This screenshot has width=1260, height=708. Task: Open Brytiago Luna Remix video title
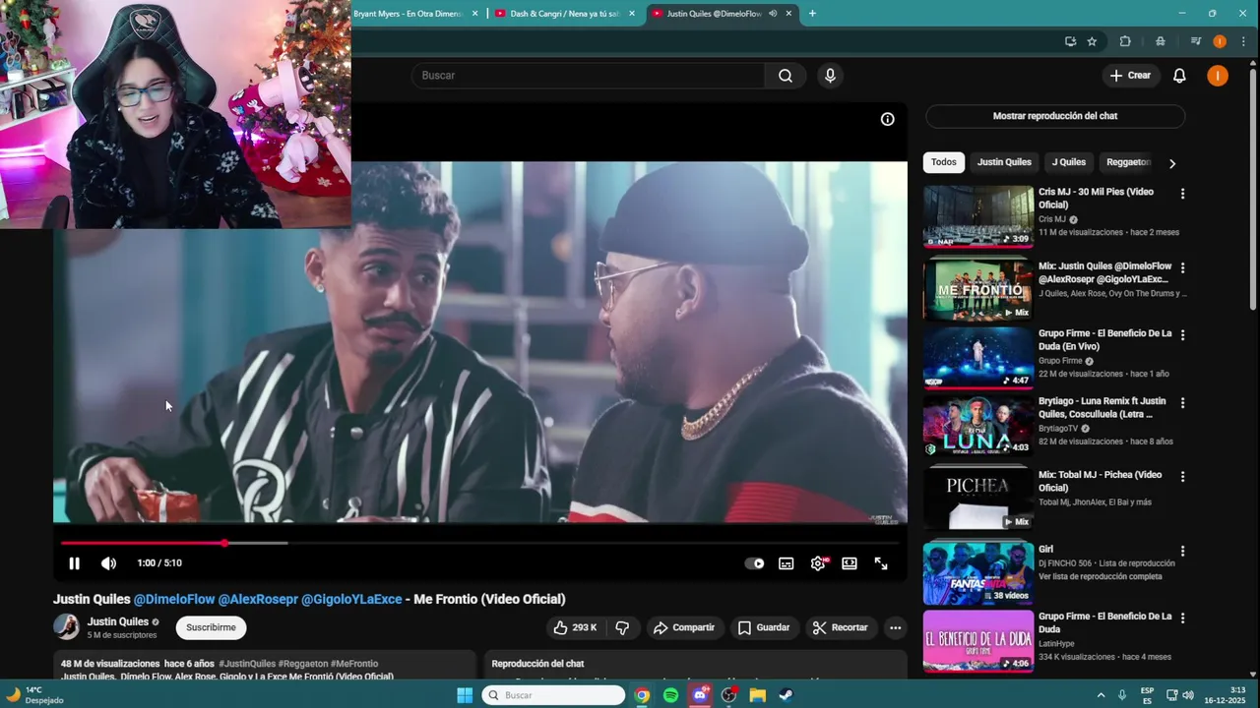[1103, 407]
